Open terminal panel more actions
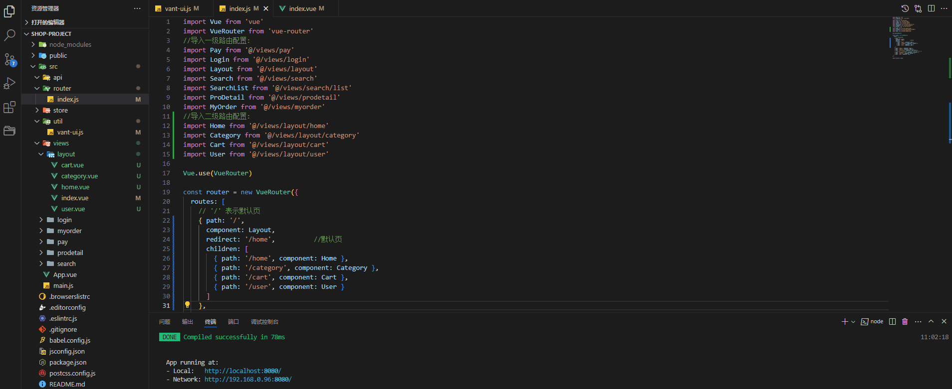This screenshot has width=952, height=389. [918, 322]
